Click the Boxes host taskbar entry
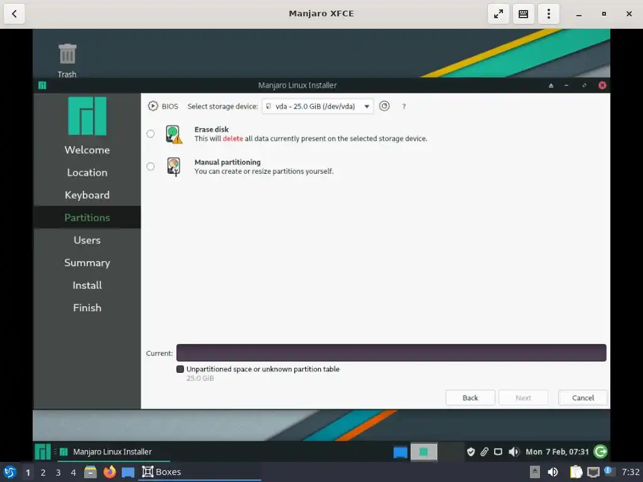This screenshot has height=482, width=643. (x=200, y=472)
